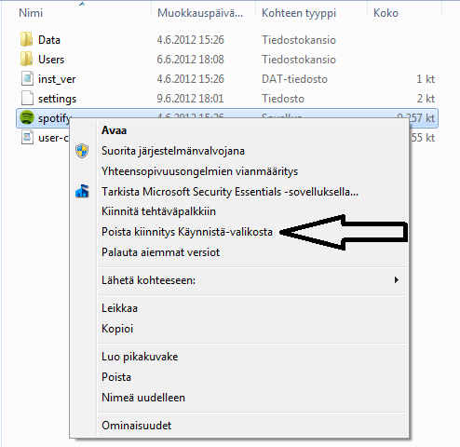
Task: Sort by the Nimi column header
Action: 31,13
